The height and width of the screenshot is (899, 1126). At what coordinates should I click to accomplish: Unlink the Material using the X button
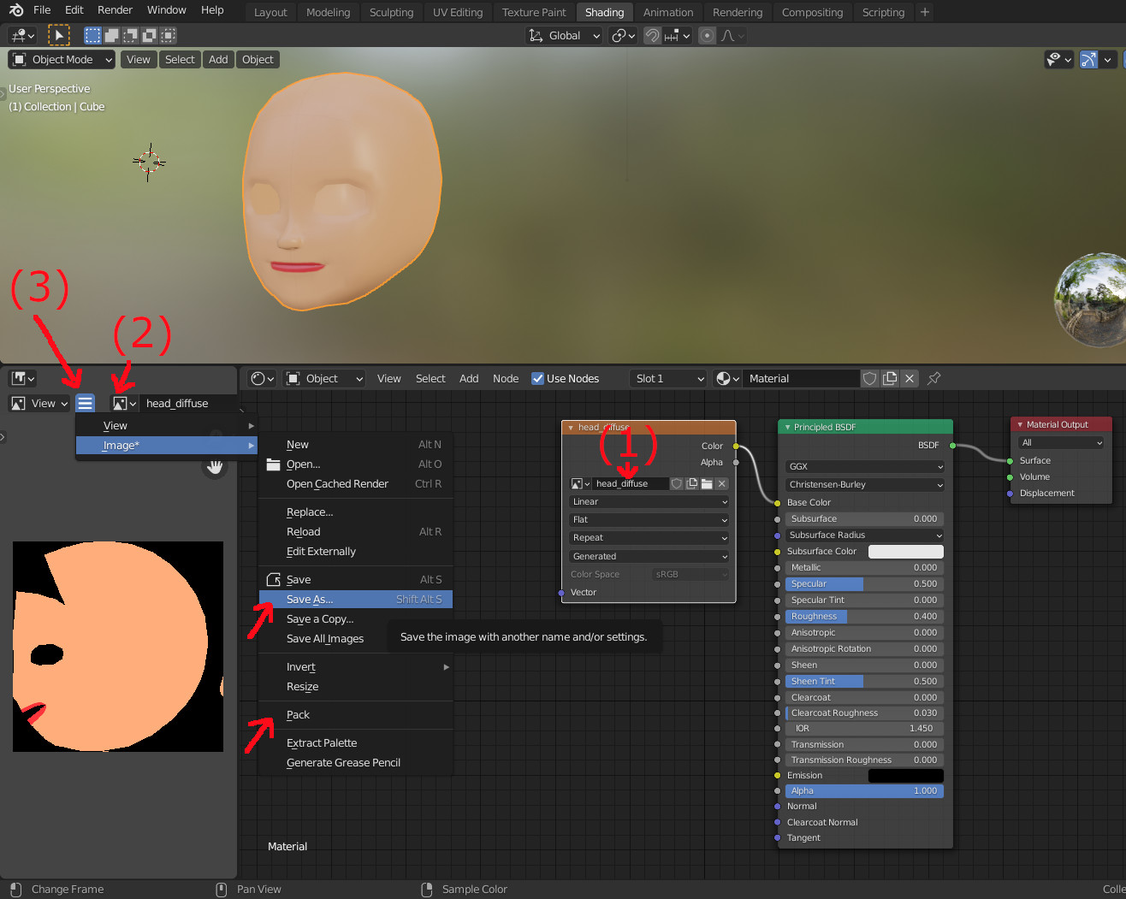click(x=910, y=378)
